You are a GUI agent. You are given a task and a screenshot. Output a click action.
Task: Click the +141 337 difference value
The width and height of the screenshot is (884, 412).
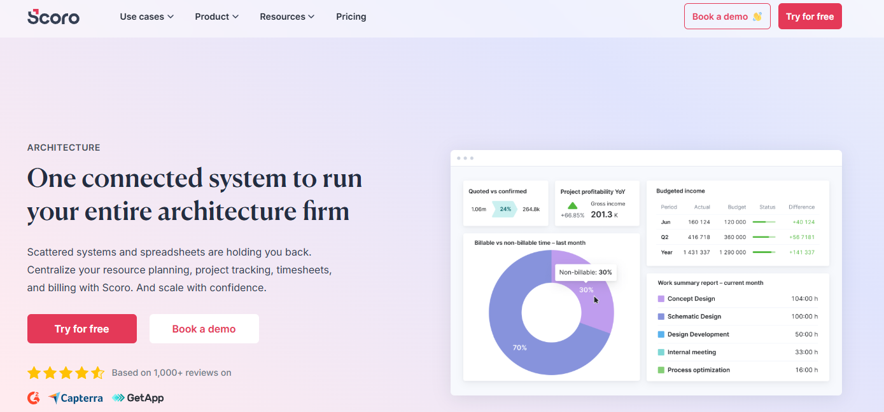802,252
